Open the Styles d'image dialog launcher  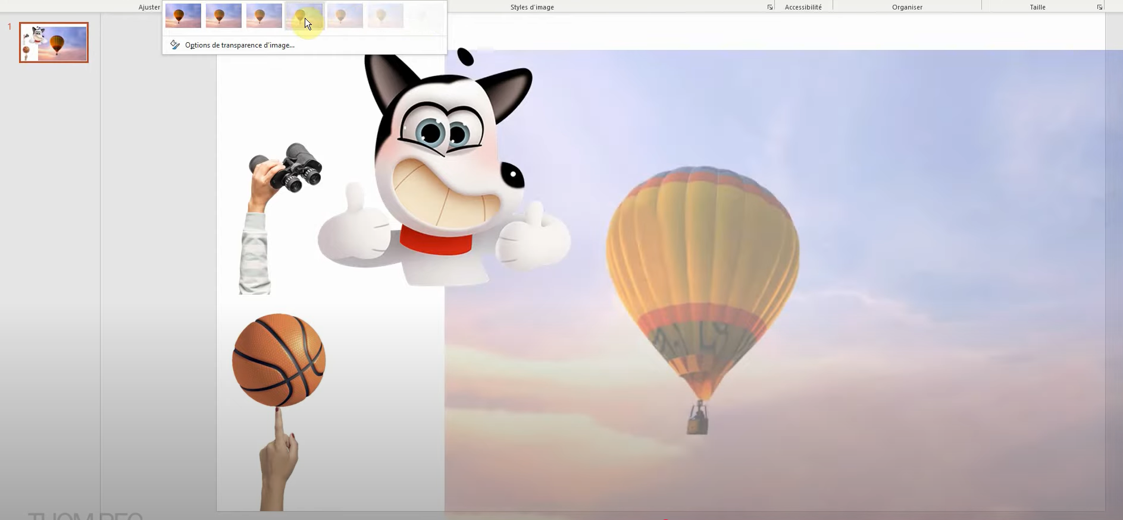pyautogui.click(x=769, y=7)
